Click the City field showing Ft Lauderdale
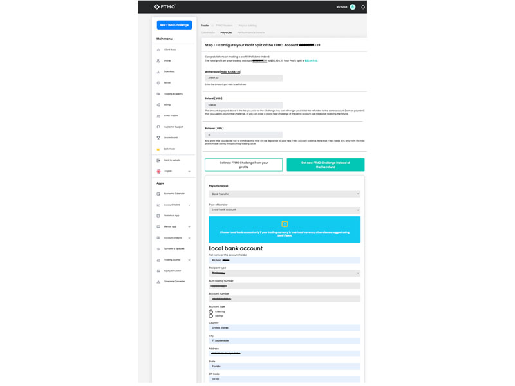This screenshot has height=386, width=515. point(285,341)
